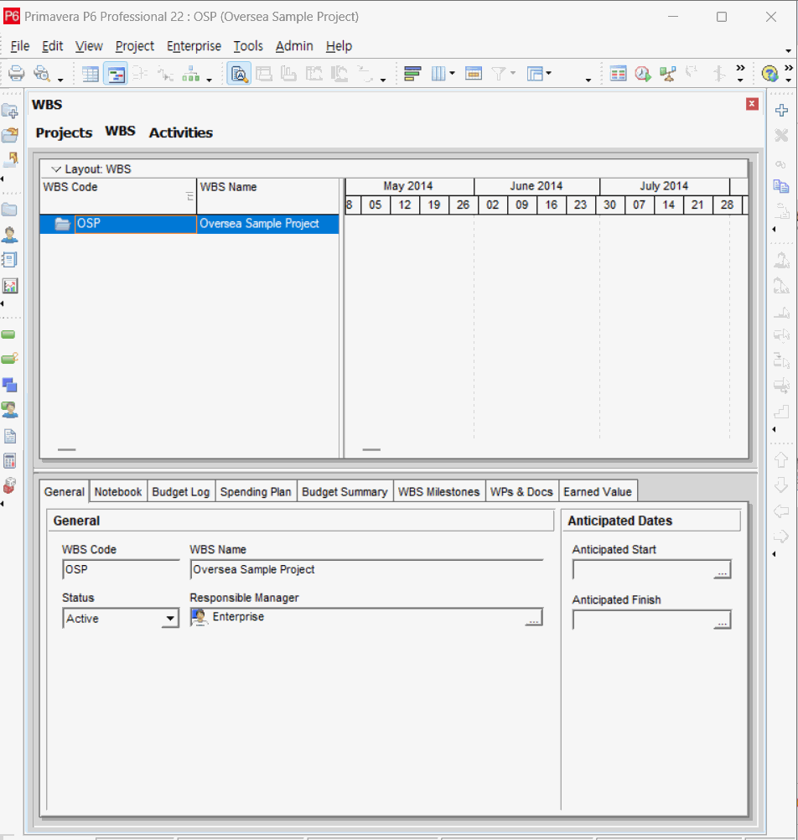Switch to the Notebook tab
The image size is (798, 840).
point(118,492)
